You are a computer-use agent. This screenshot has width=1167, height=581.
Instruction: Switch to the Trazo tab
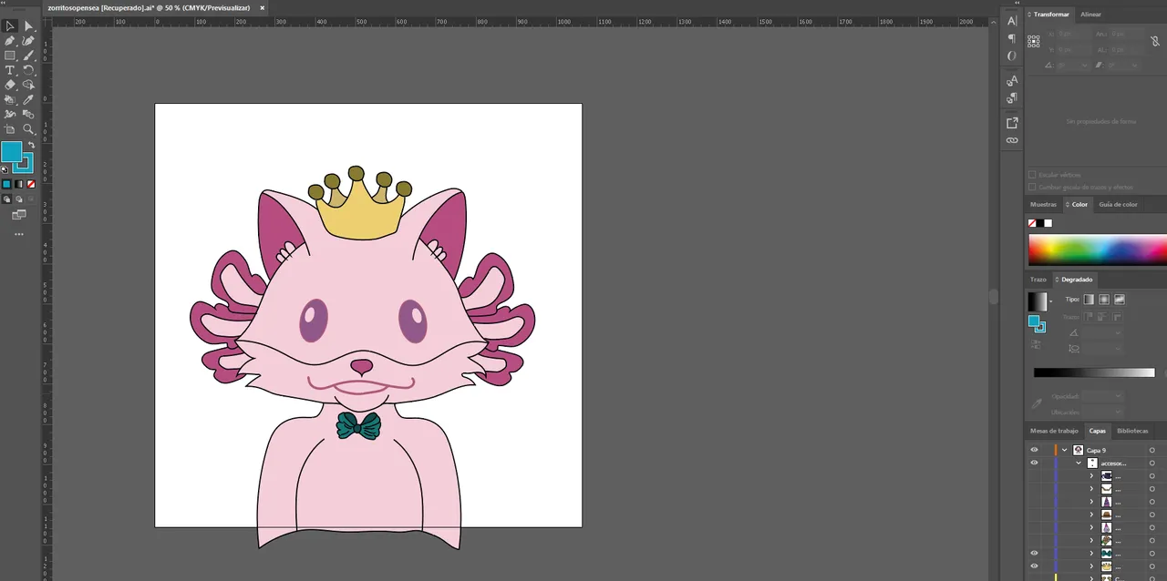pyautogui.click(x=1038, y=280)
